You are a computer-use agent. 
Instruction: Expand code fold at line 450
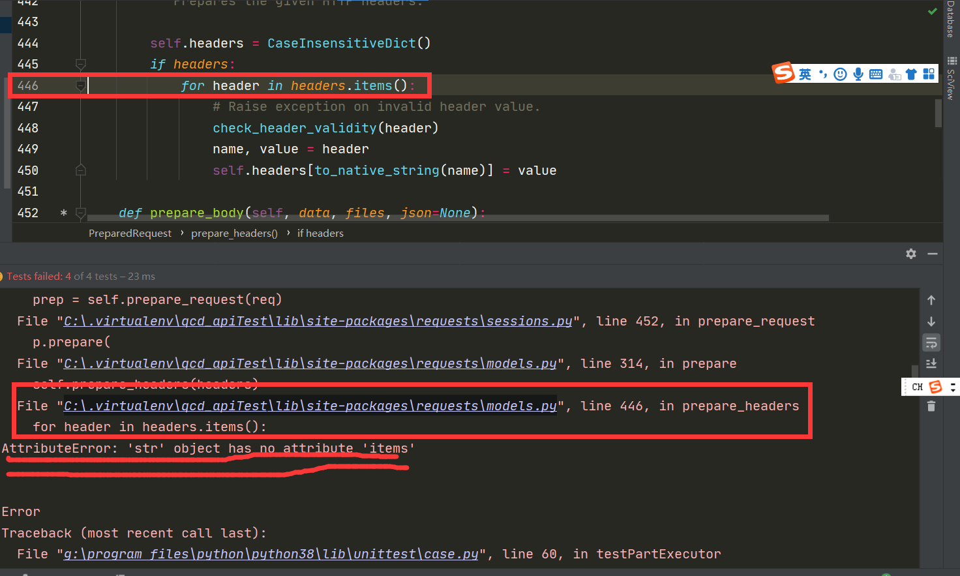pos(81,170)
